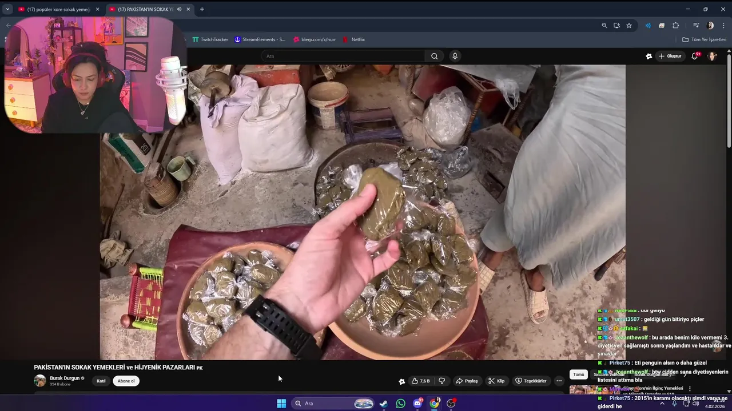
Task: Open the three-dot more actions under video
Action: 559,381
